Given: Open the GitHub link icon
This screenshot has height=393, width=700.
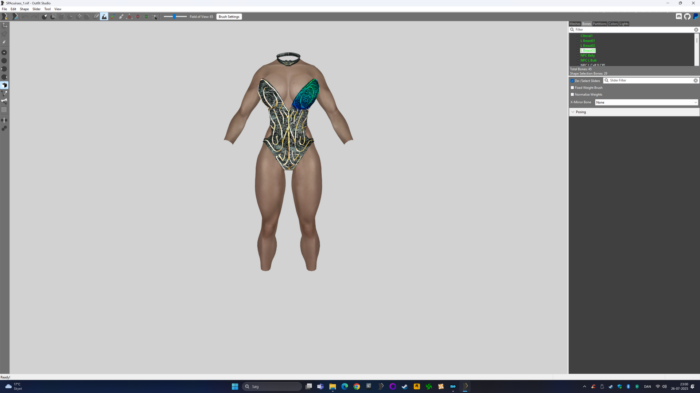Looking at the screenshot, I should pyautogui.click(x=687, y=17).
